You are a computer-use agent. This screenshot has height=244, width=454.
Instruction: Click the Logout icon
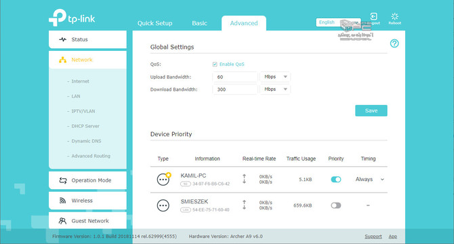(x=373, y=16)
